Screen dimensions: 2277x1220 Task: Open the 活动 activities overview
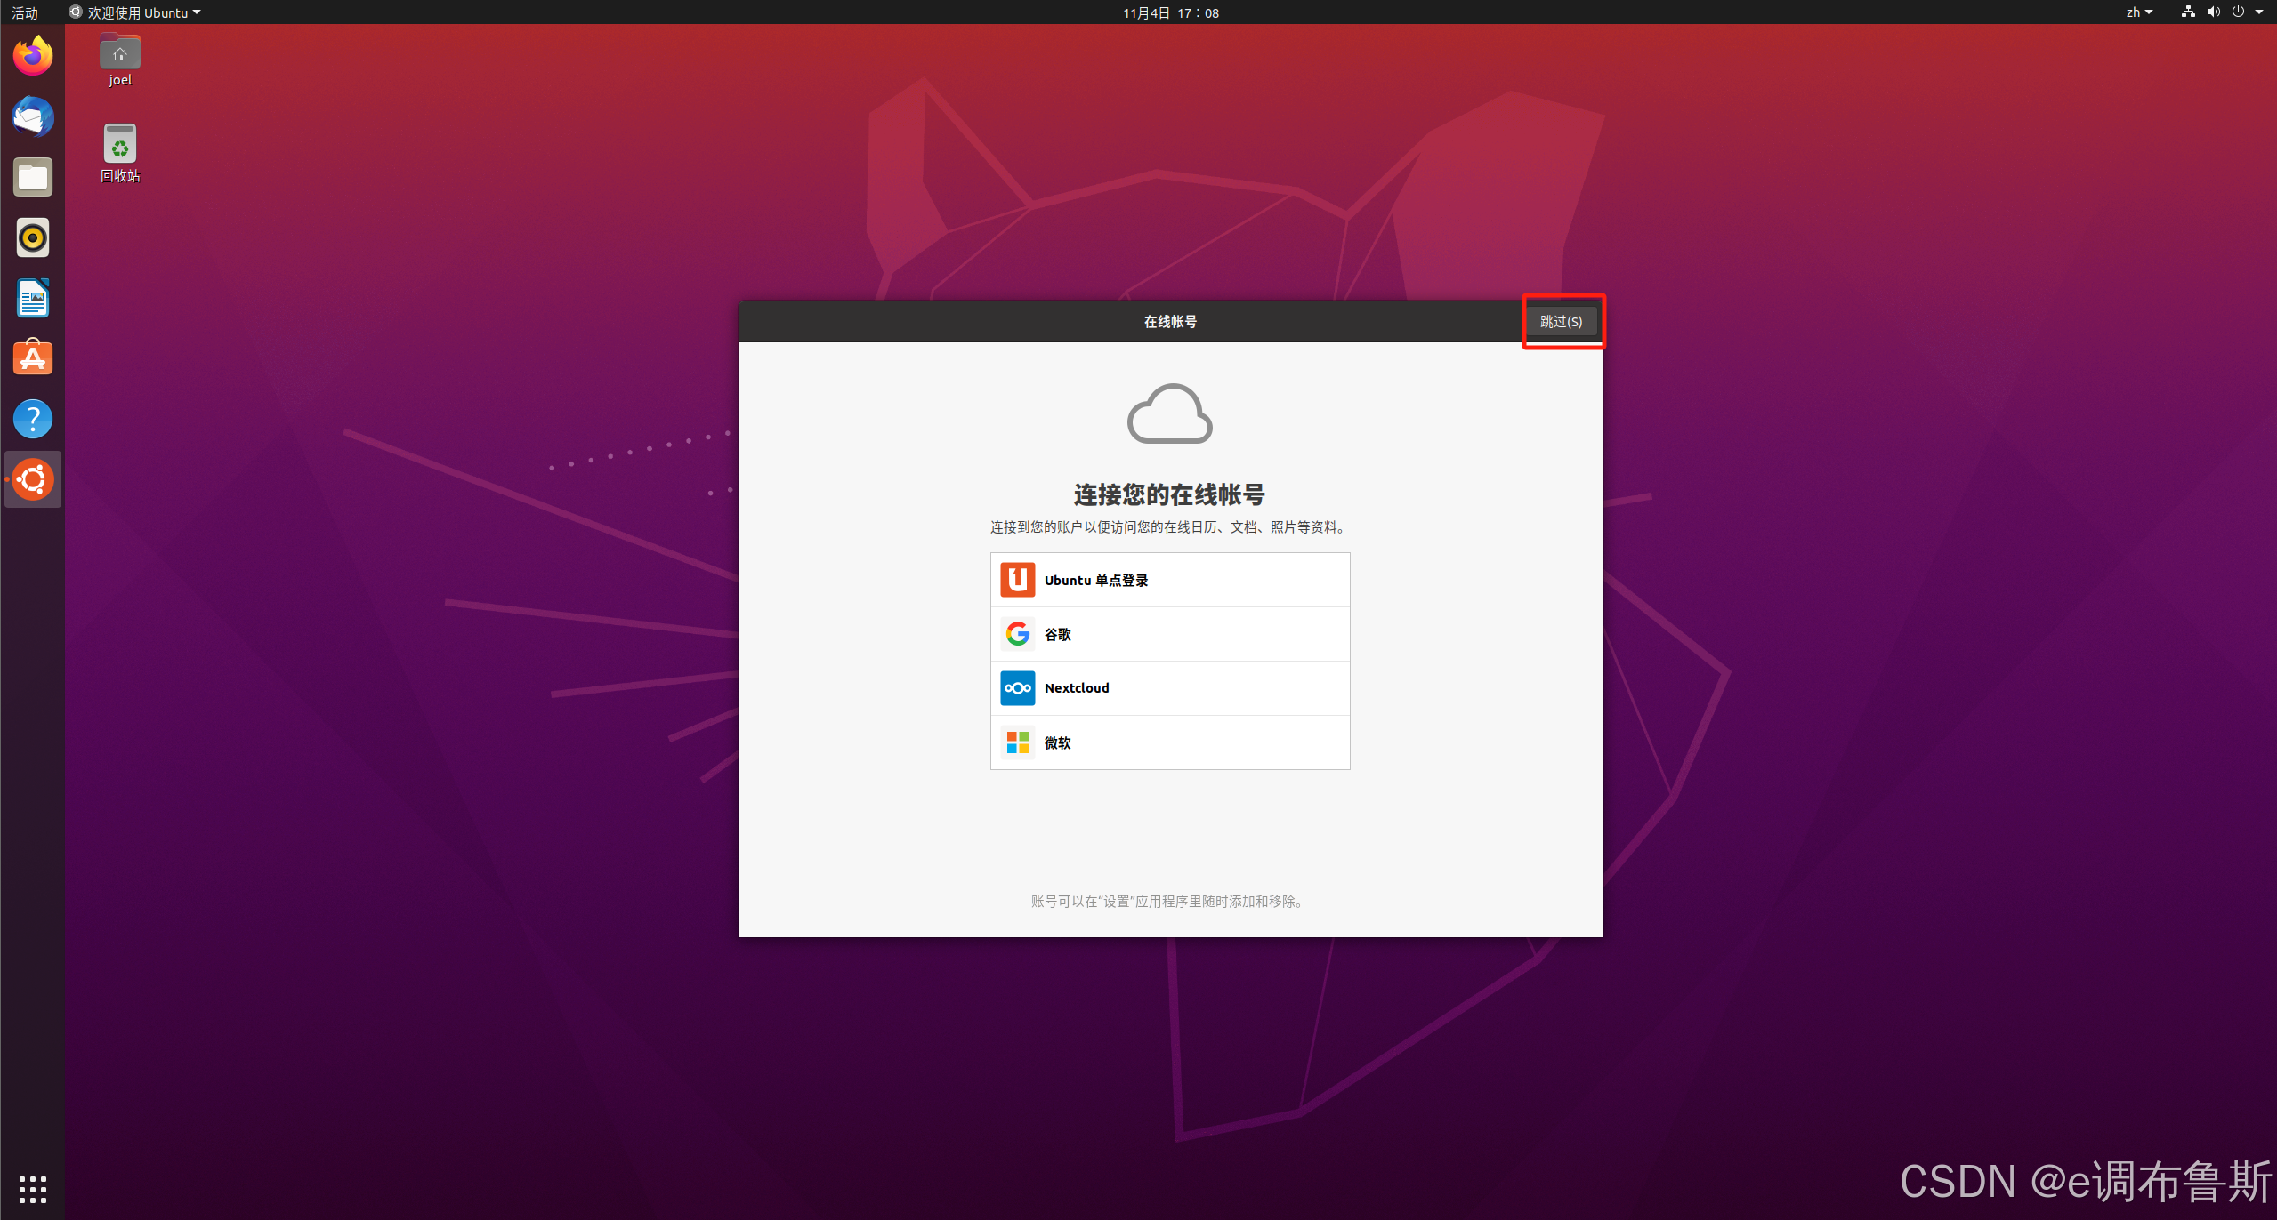pyautogui.click(x=25, y=12)
